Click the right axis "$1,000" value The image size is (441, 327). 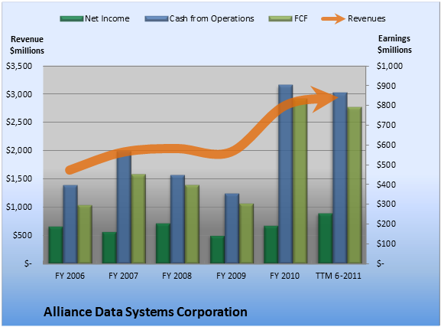pos(390,66)
